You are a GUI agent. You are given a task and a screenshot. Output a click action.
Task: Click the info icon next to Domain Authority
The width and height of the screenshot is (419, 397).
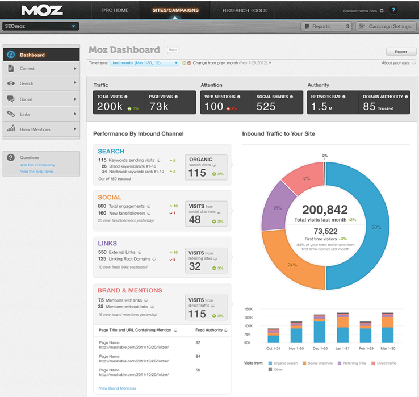coord(407,97)
